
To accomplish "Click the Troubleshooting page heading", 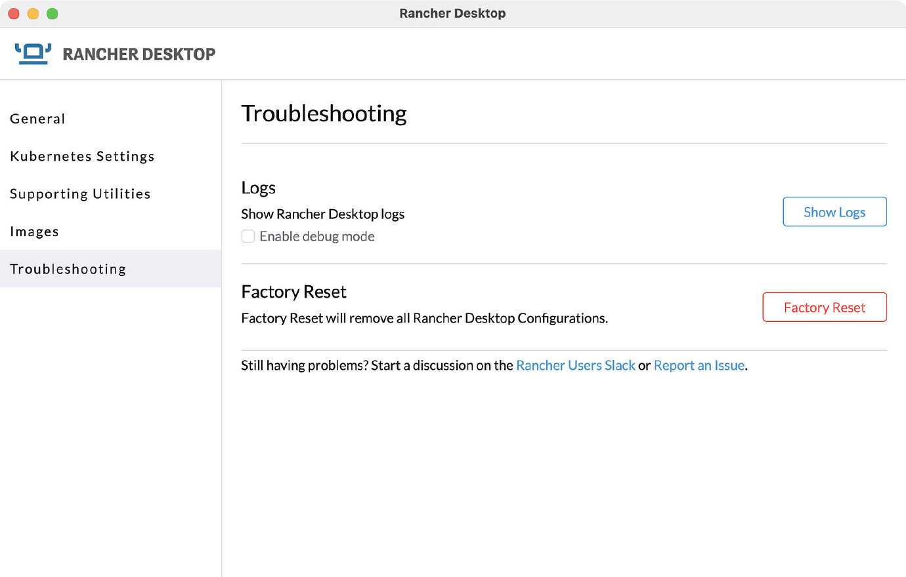I will 324,113.
